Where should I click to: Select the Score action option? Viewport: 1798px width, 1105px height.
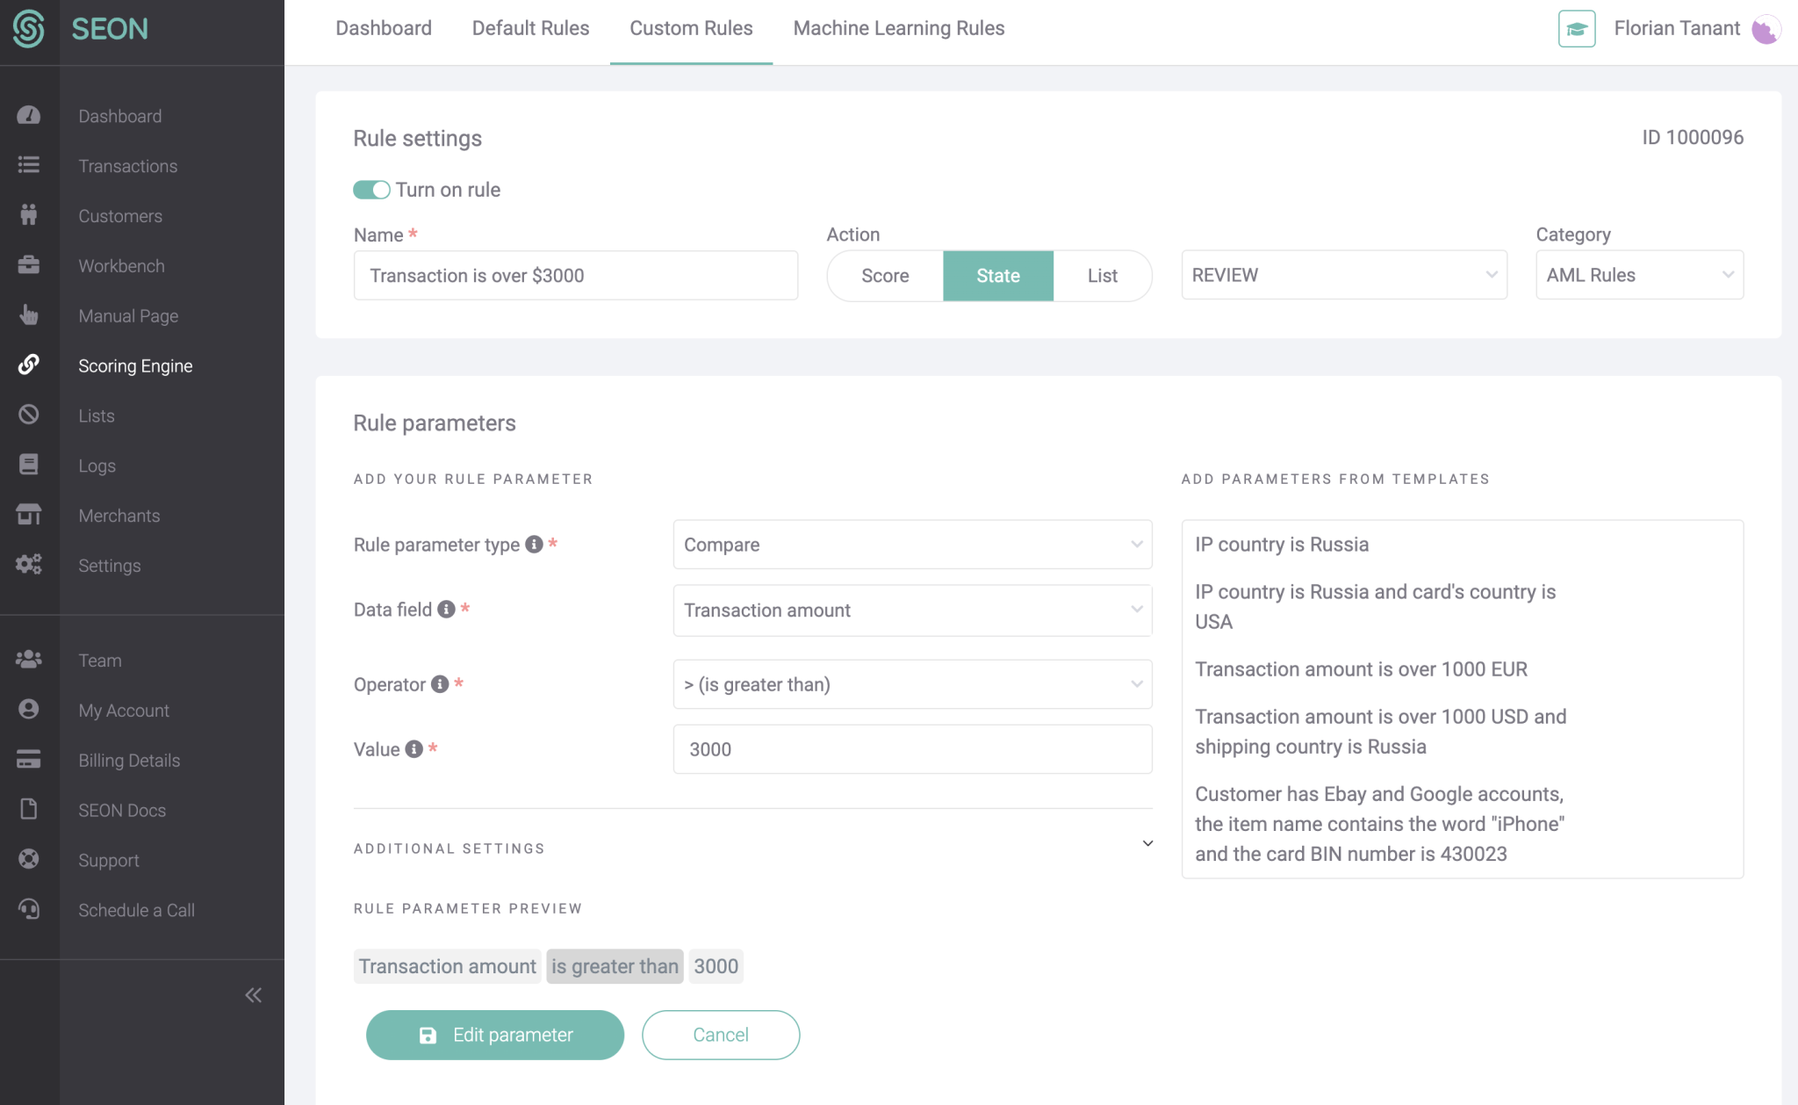point(884,275)
